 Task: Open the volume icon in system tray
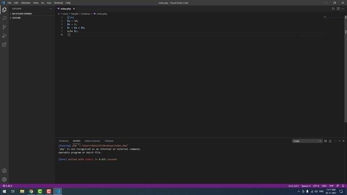(x=316, y=191)
